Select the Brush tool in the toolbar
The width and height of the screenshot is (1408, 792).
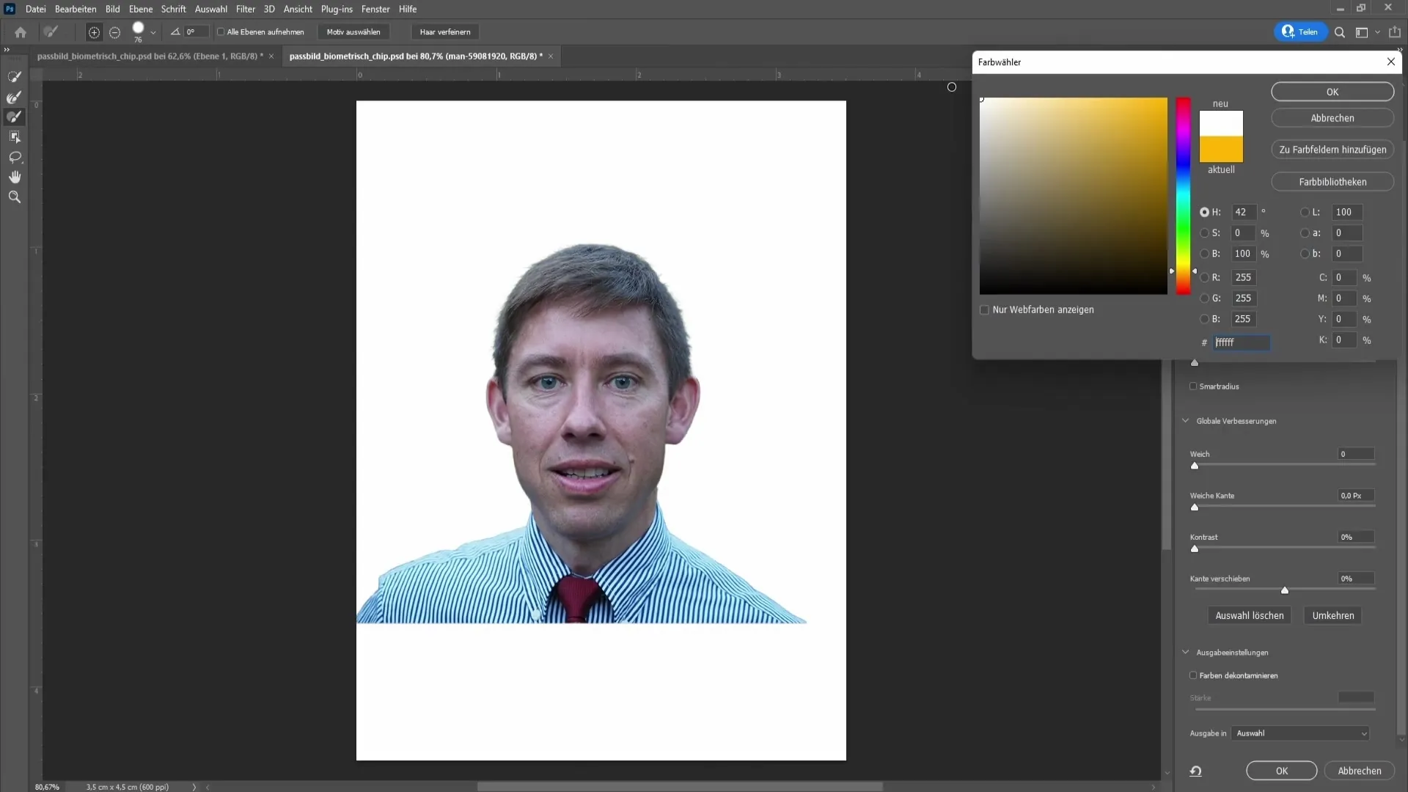coord(14,117)
